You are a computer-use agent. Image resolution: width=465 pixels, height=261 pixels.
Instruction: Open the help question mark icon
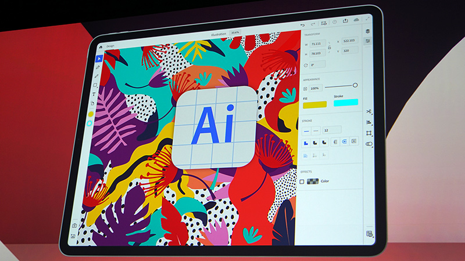click(x=335, y=22)
